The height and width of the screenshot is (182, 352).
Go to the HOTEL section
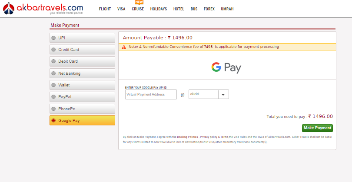click(179, 9)
